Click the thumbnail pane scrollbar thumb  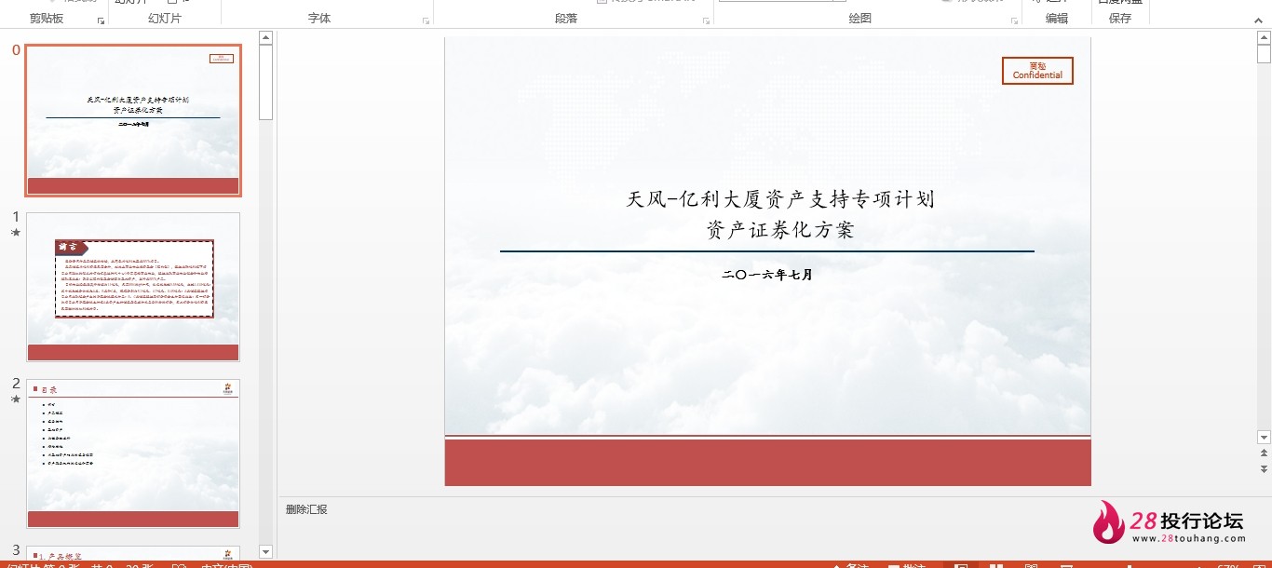click(265, 82)
